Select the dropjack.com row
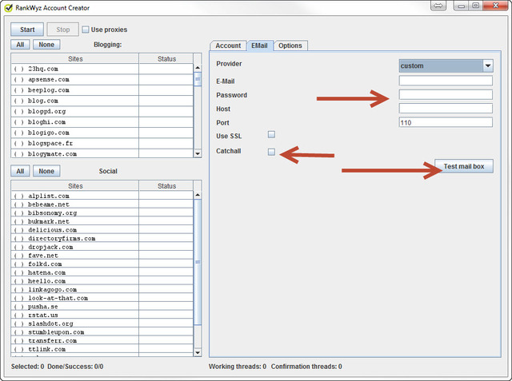The height and width of the screenshot is (381, 512). click(x=102, y=247)
